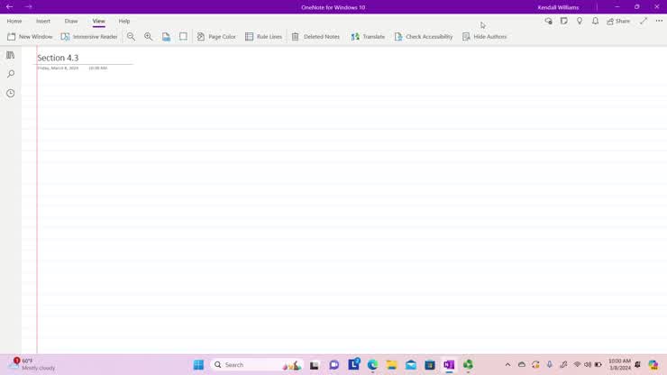Show hidden icons in system tray
Image resolution: width=667 pixels, height=375 pixels.
(x=507, y=365)
